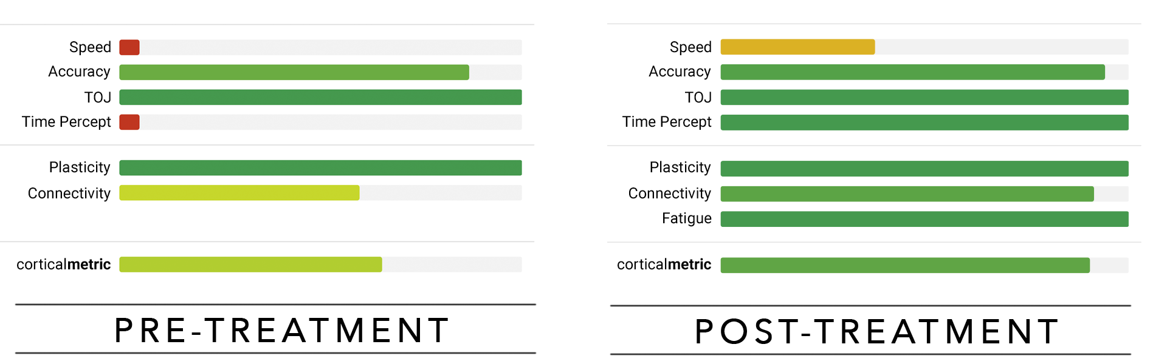The height and width of the screenshot is (364, 1150).
Task: Click the post-treatment corticalmetric score bar
Action: pyautogui.click(x=905, y=265)
